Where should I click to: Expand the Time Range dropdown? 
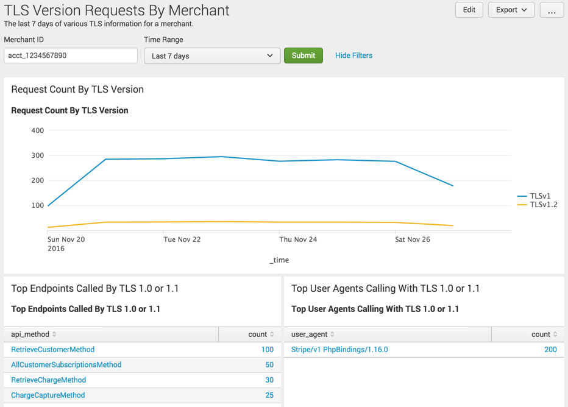pyautogui.click(x=212, y=56)
